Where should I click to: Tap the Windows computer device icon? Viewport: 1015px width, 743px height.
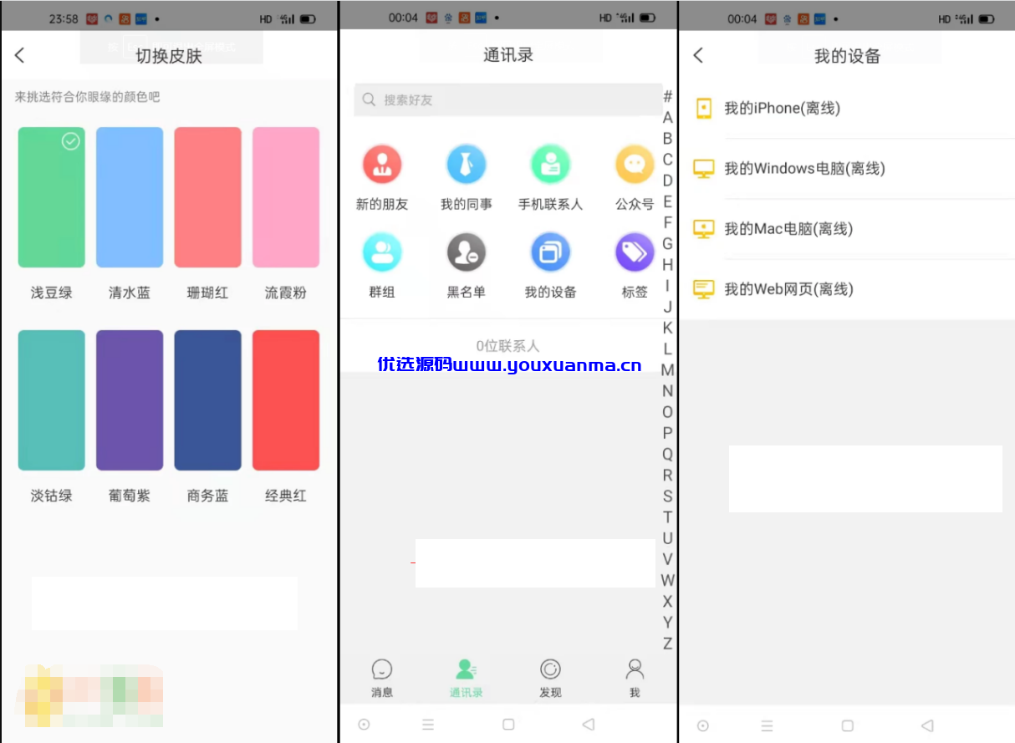(x=704, y=169)
